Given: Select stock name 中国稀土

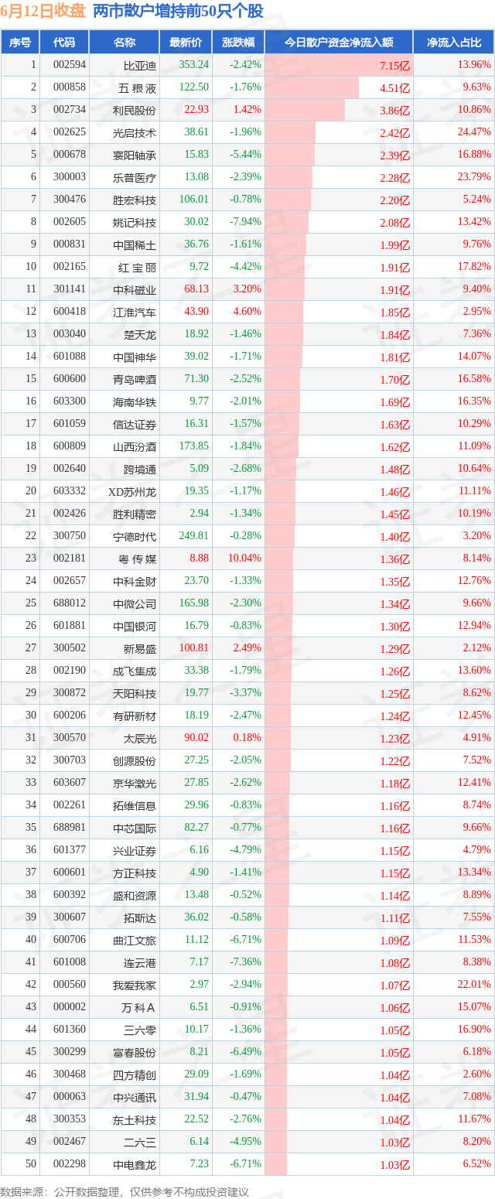Looking at the screenshot, I should (135, 244).
